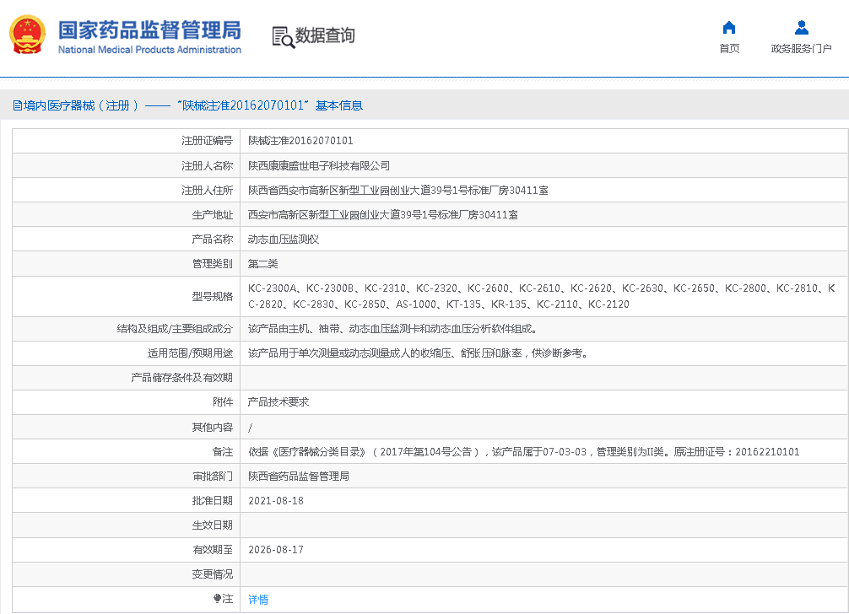
Task: Click the national emblem logo
Action: point(28,35)
